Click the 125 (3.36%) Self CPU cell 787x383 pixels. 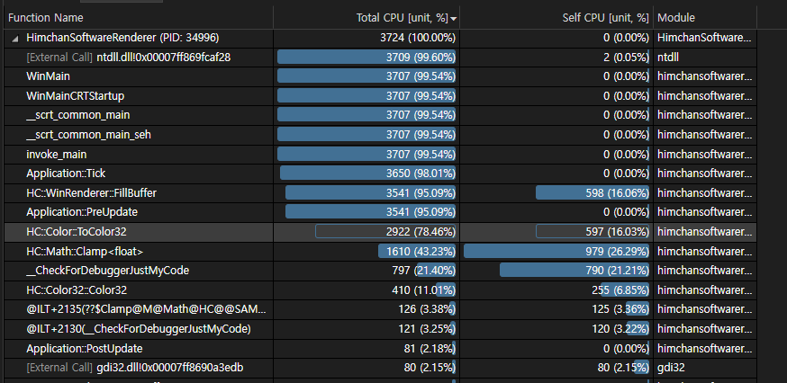click(x=556, y=309)
